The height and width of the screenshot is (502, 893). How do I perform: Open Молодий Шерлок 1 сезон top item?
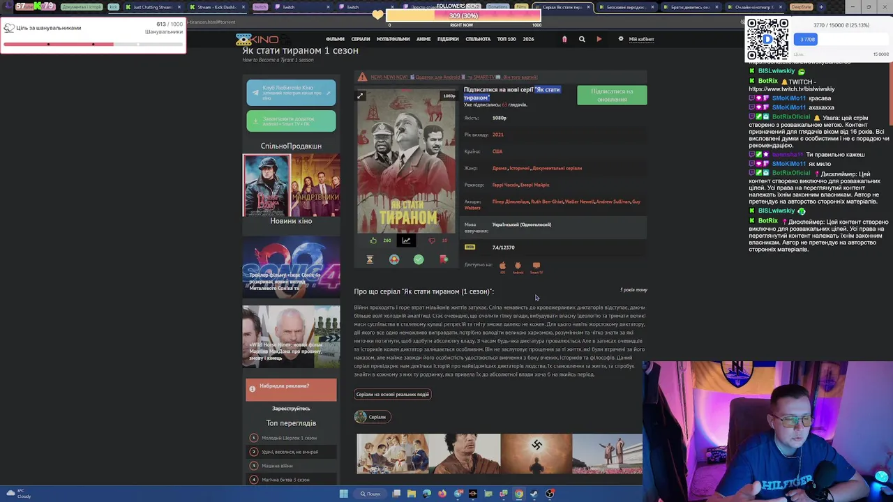[289, 438]
